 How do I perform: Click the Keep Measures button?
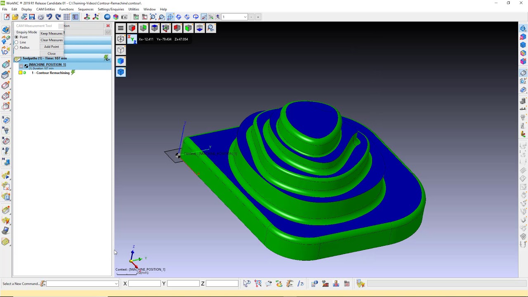click(x=52, y=33)
